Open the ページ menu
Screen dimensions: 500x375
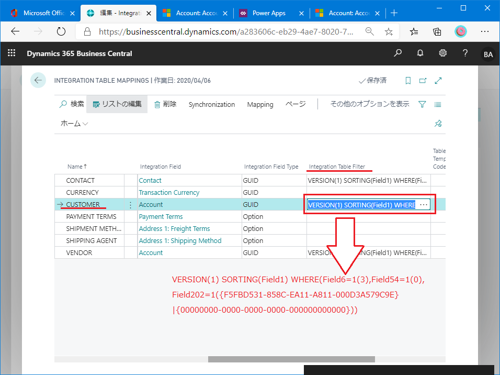click(296, 104)
